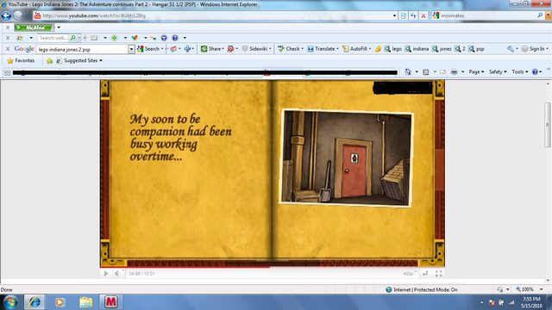
Task: Mute the video with the speaker icon
Action: 117,274
